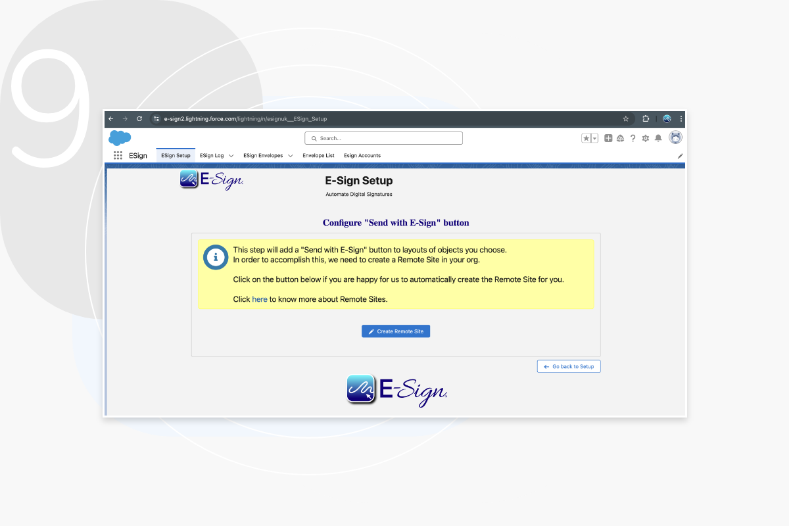The height and width of the screenshot is (526, 789).
Task: Open the Setup gear icon
Action: coord(645,138)
